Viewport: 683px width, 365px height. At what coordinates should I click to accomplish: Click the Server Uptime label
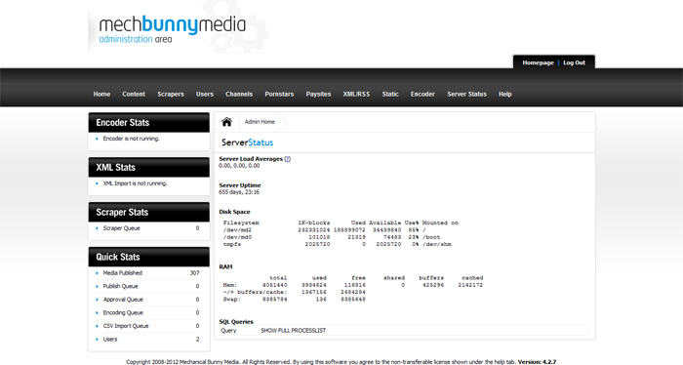point(240,185)
